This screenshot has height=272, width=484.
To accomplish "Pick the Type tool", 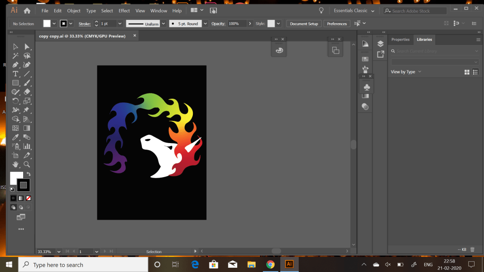I will click(x=16, y=74).
